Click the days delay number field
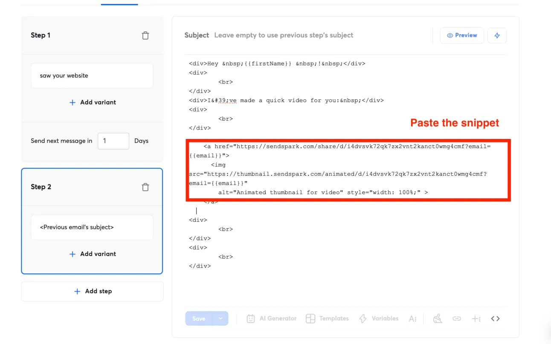The image size is (551, 344). (113, 141)
